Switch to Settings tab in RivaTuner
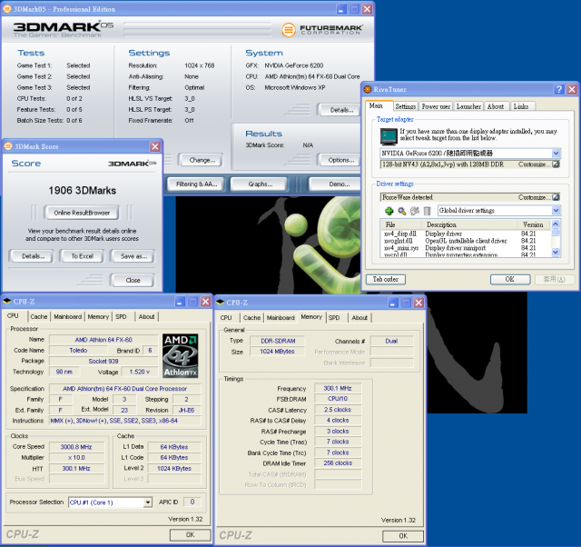Viewport: 581px width, 547px height. click(x=406, y=106)
